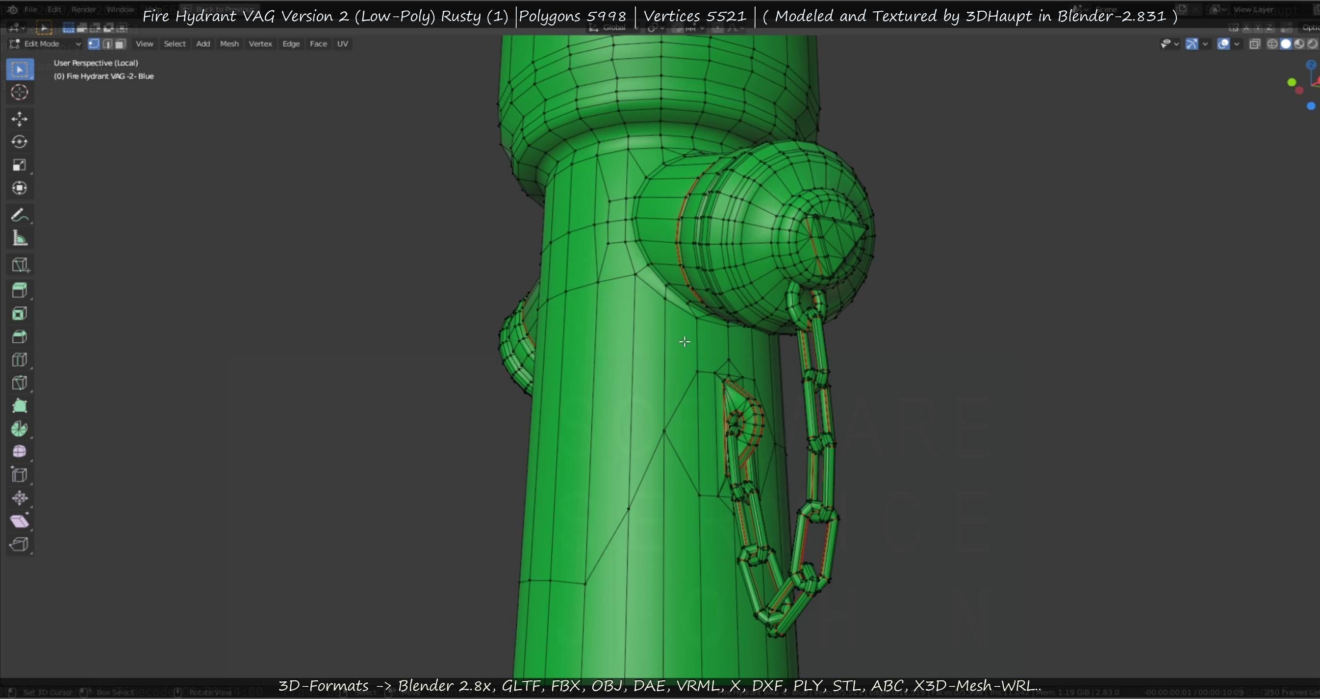Choose the Shear tool
Viewport: 1320px width, 699px height.
[x=20, y=521]
